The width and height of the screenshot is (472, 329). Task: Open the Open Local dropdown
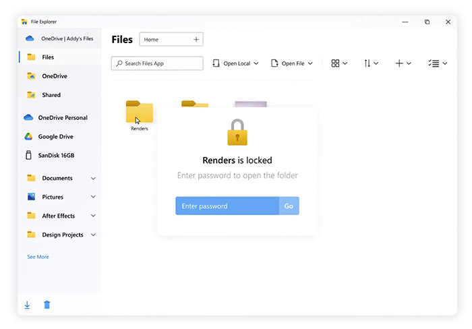tap(235, 63)
